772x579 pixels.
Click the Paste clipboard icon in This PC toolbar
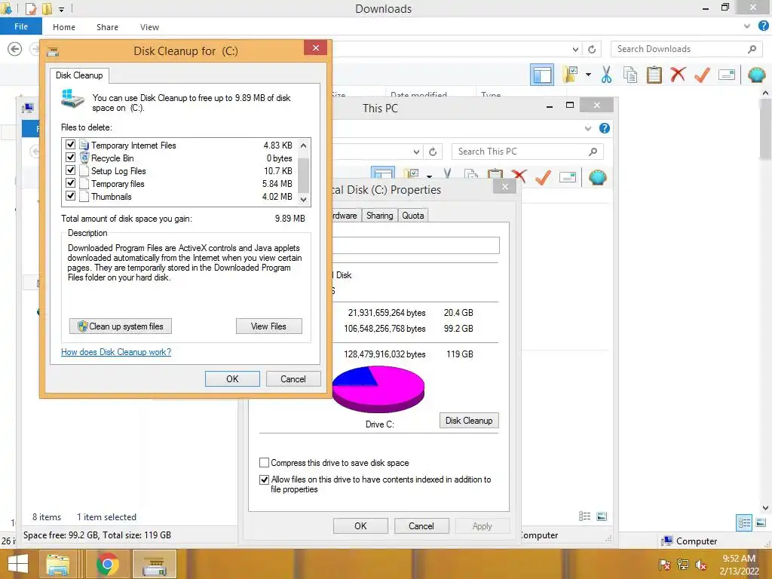tap(495, 174)
